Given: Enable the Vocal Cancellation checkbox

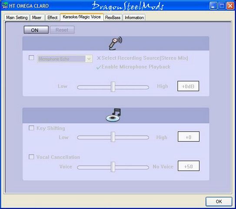Looking at the screenshot, I should (x=31, y=157).
